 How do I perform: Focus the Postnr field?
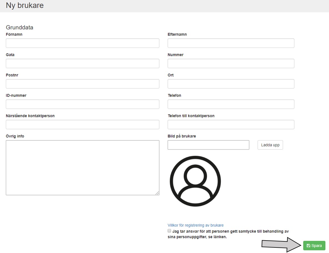tap(82, 84)
